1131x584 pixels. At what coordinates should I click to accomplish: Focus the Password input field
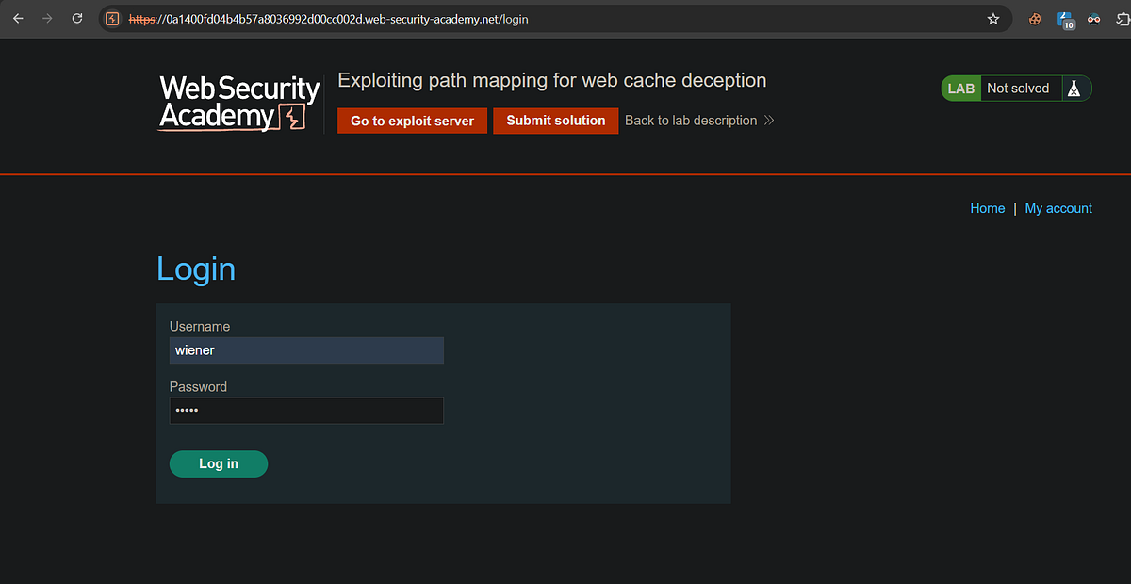pos(306,411)
